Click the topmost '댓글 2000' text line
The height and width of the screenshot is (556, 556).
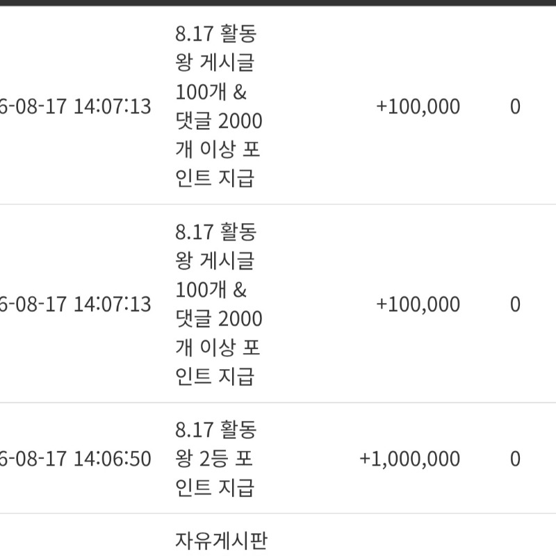[x=219, y=120]
